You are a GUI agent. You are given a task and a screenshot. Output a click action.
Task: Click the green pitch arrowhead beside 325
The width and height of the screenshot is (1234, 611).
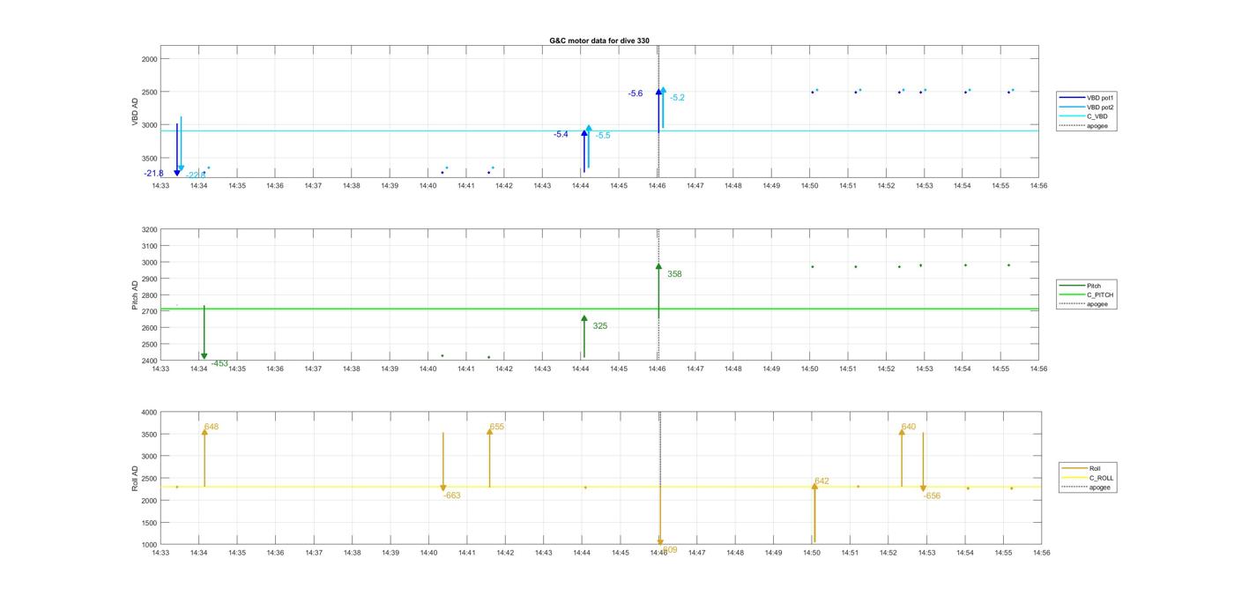(x=584, y=318)
